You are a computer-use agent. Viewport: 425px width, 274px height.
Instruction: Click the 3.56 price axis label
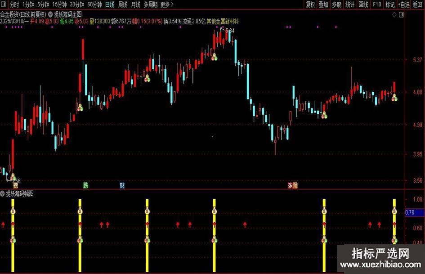[417, 180]
